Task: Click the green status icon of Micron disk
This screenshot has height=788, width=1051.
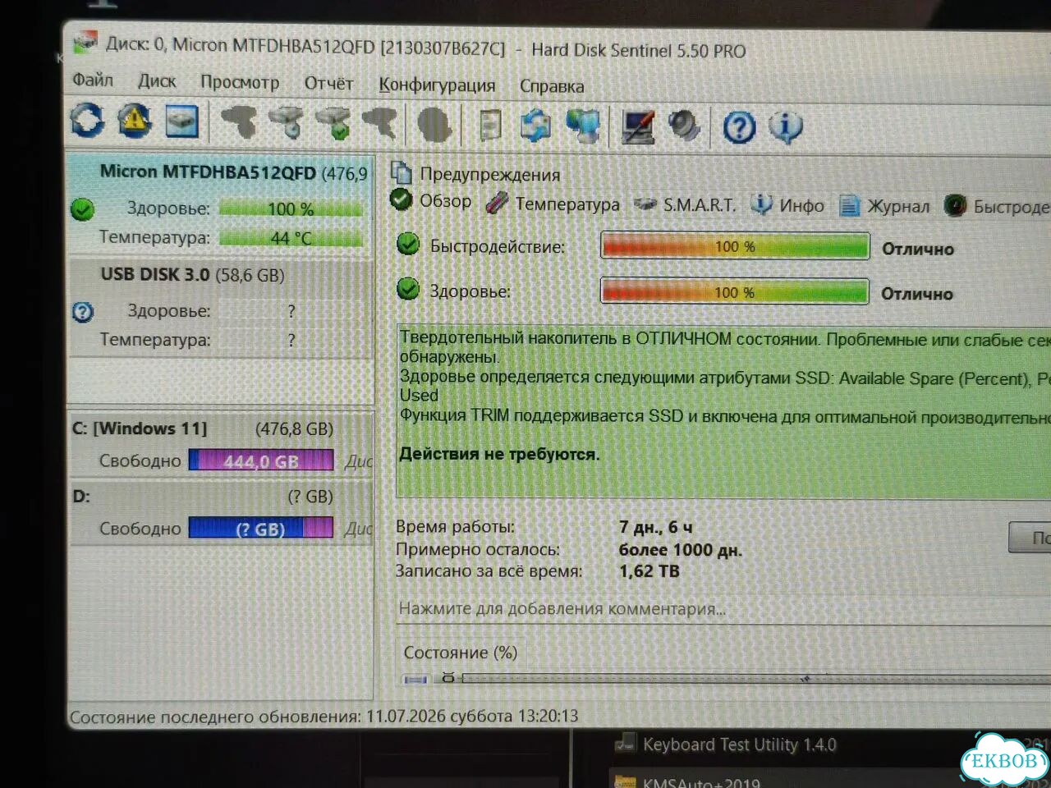Action: [82, 209]
